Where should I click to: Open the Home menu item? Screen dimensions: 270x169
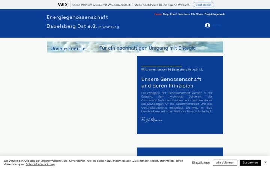point(158,14)
